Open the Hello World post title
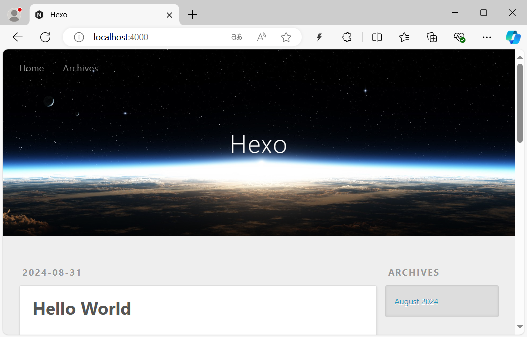The width and height of the screenshot is (527, 337). 82,309
